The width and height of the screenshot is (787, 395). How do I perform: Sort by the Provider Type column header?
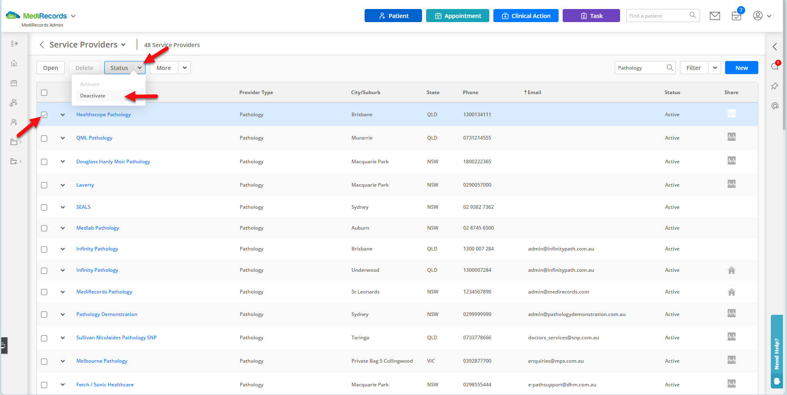click(256, 93)
